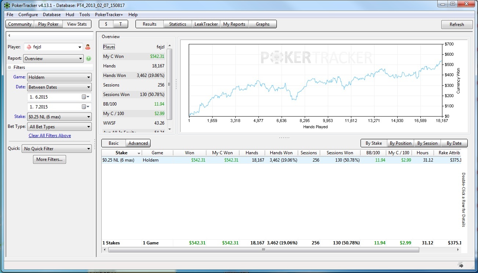
Task: Click Hands value 18,167 in Overview panel
Action: click(157, 66)
